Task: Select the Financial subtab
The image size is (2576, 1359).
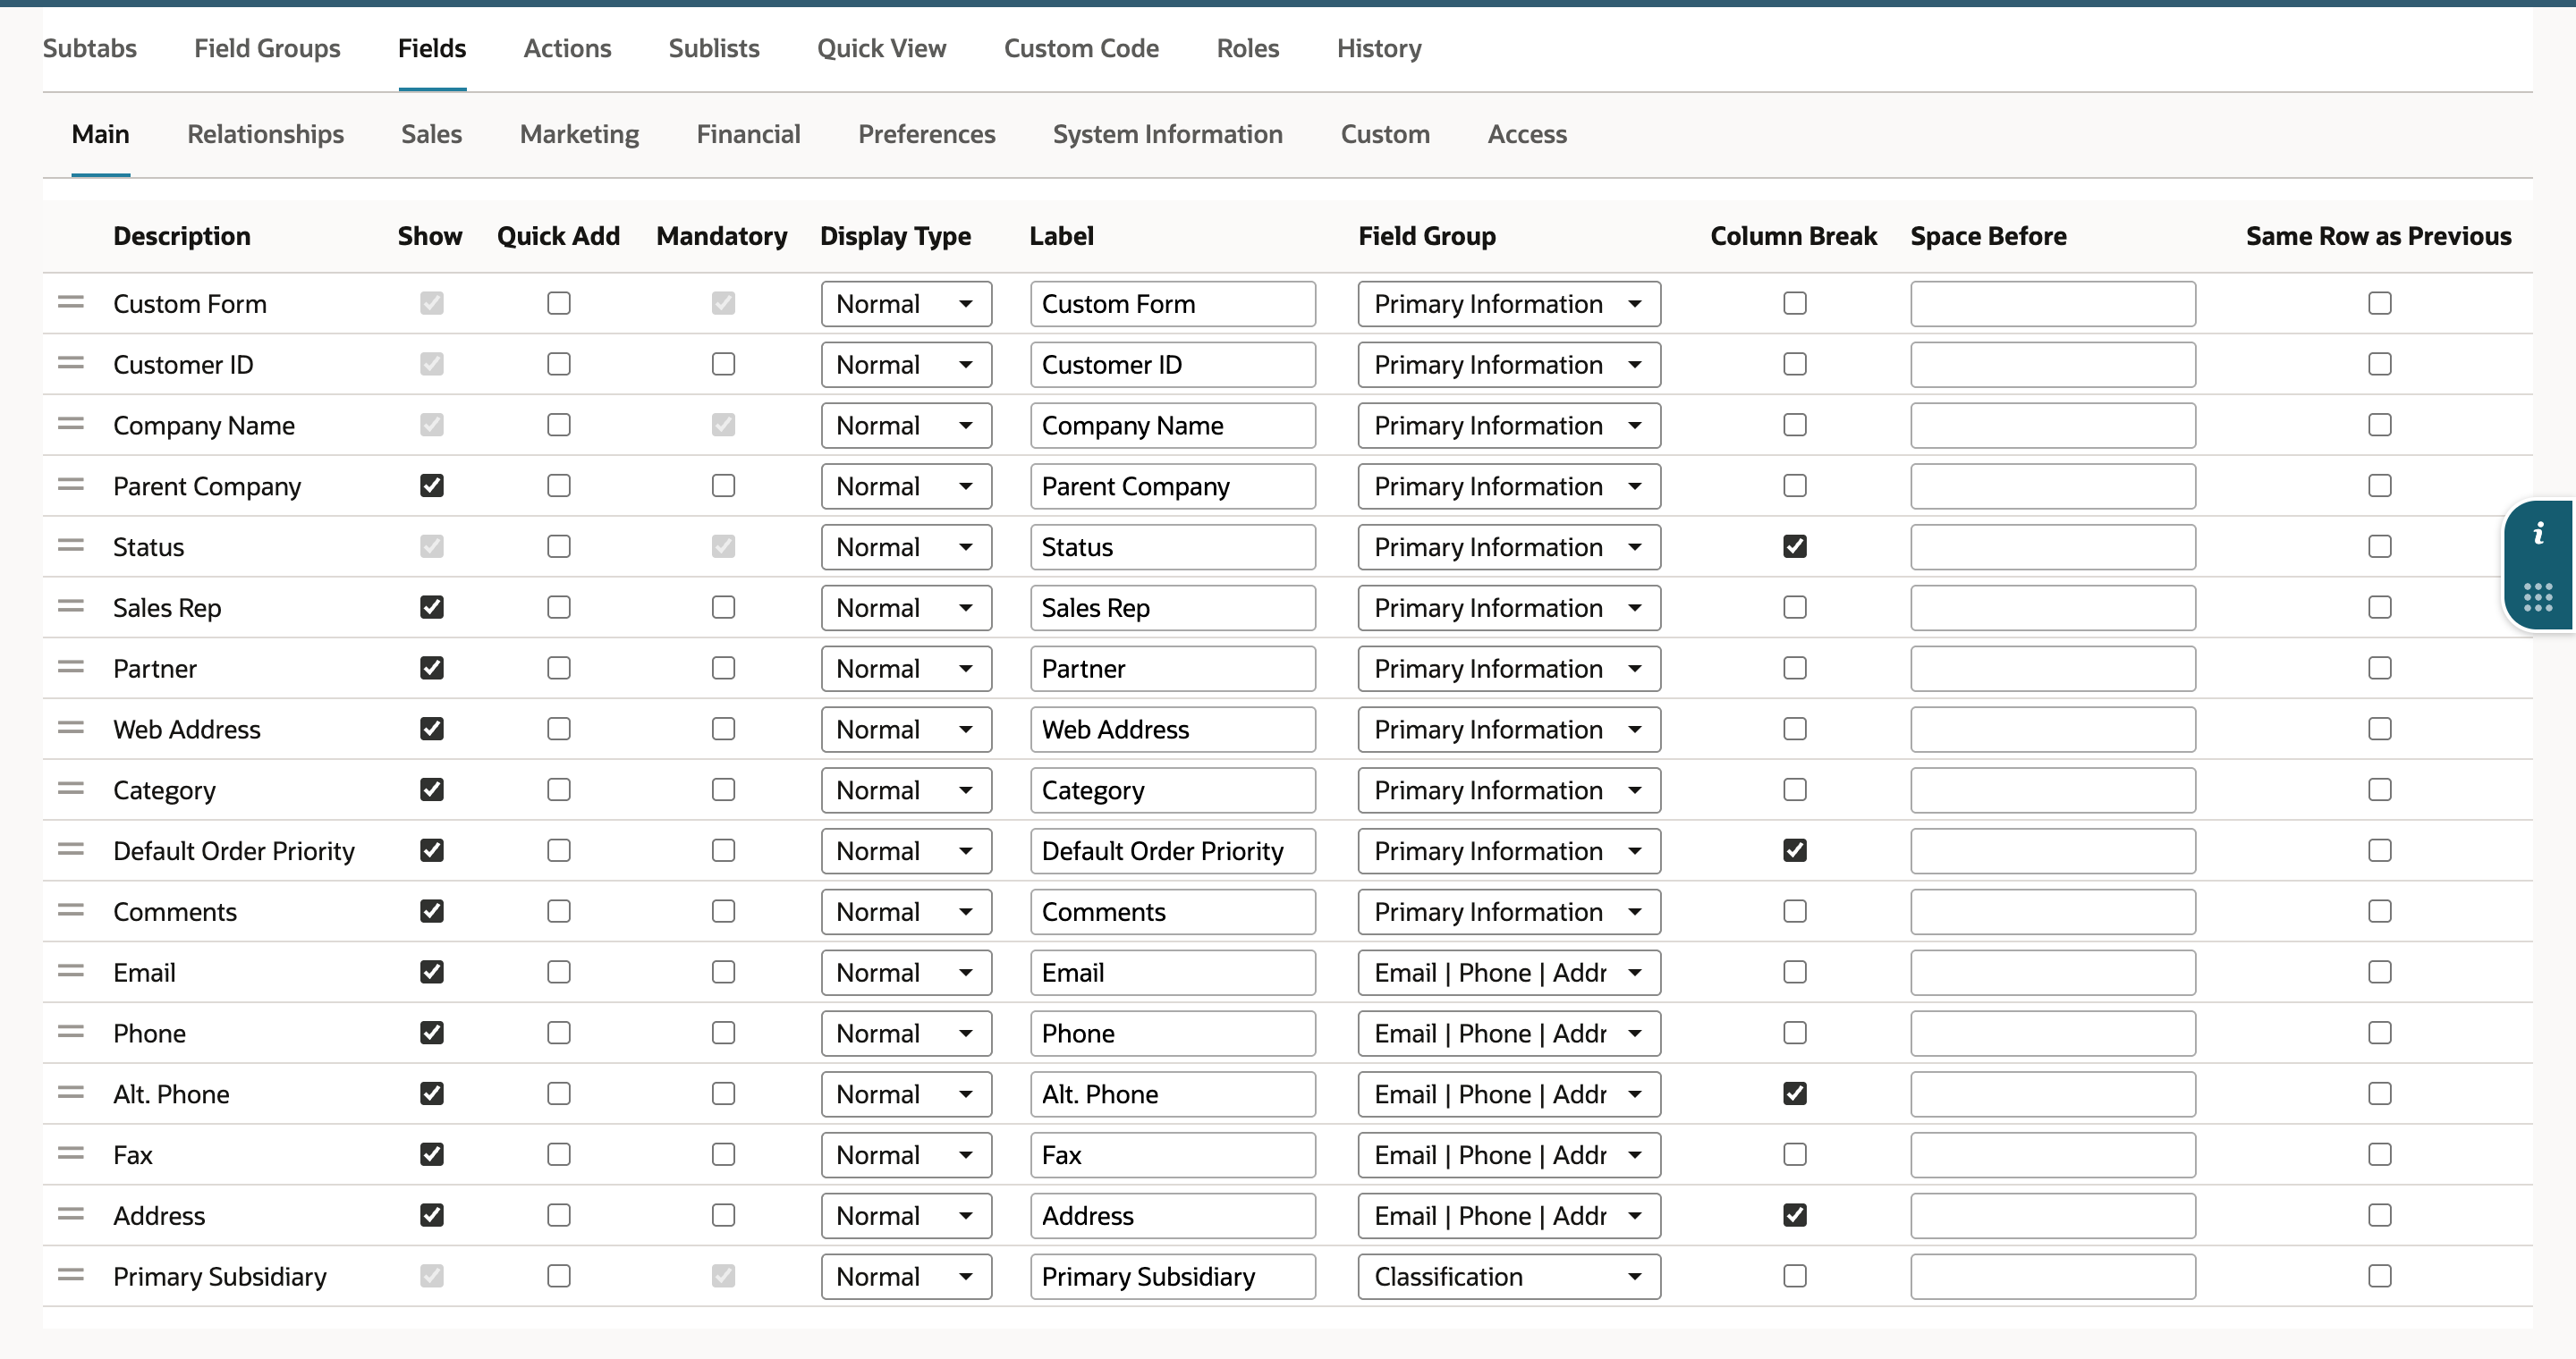Action: click(748, 134)
